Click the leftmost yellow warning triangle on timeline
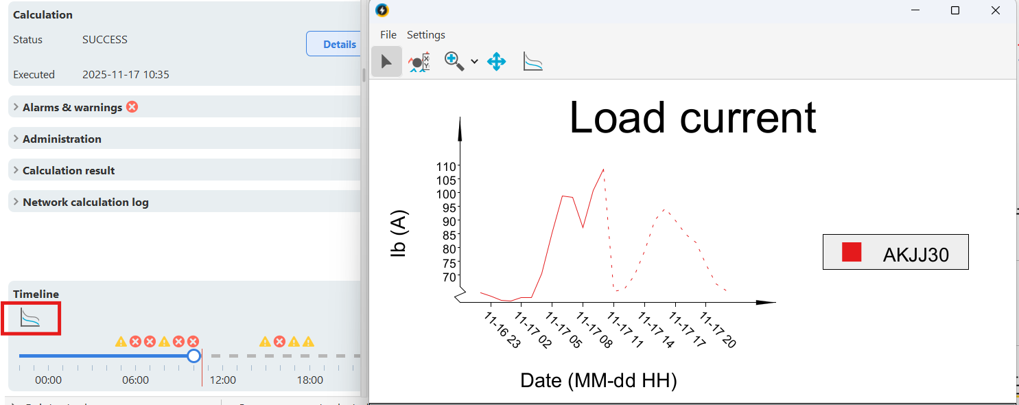Screen dimensions: 1019x405 tap(121, 341)
